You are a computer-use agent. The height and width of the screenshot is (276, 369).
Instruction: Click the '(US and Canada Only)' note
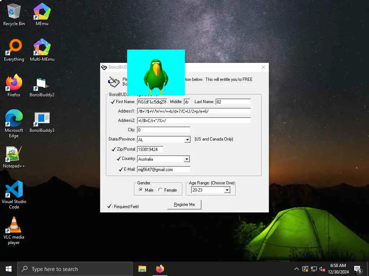[214, 139]
